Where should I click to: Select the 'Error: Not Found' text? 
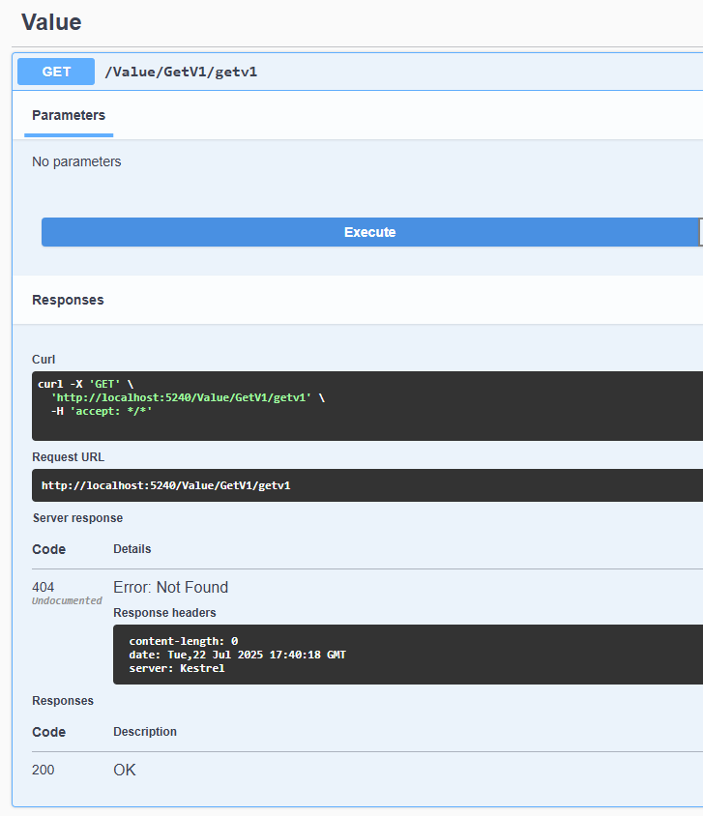(x=171, y=587)
